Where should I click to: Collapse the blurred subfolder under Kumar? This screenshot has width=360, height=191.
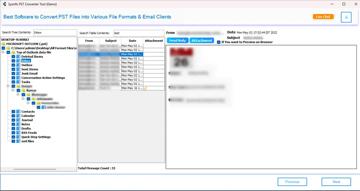click(18, 95)
